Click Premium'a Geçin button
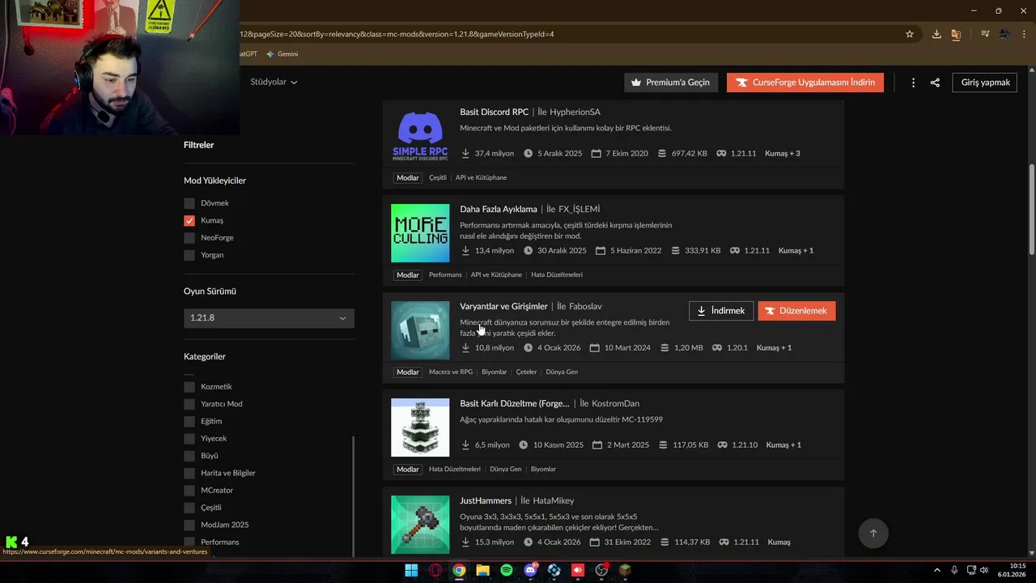 point(670,83)
